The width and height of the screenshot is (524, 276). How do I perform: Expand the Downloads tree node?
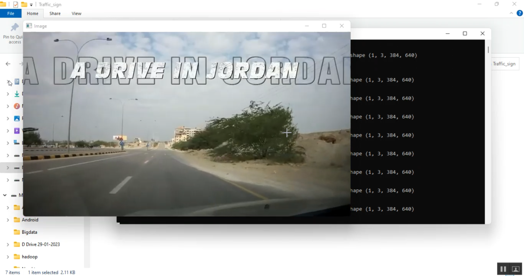pos(8,94)
